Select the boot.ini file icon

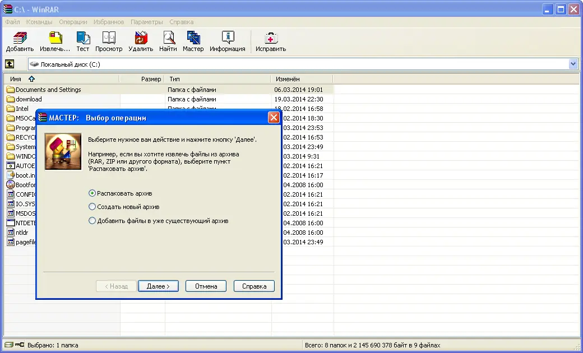point(11,175)
